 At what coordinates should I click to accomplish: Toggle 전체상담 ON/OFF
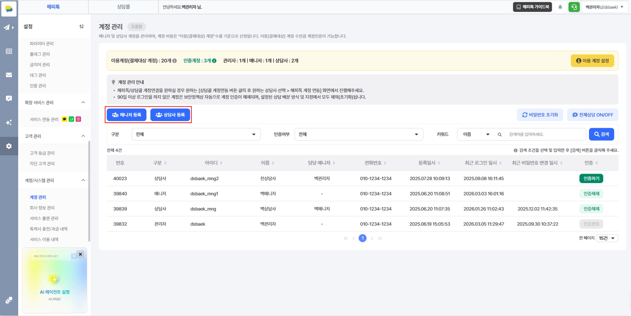click(593, 115)
